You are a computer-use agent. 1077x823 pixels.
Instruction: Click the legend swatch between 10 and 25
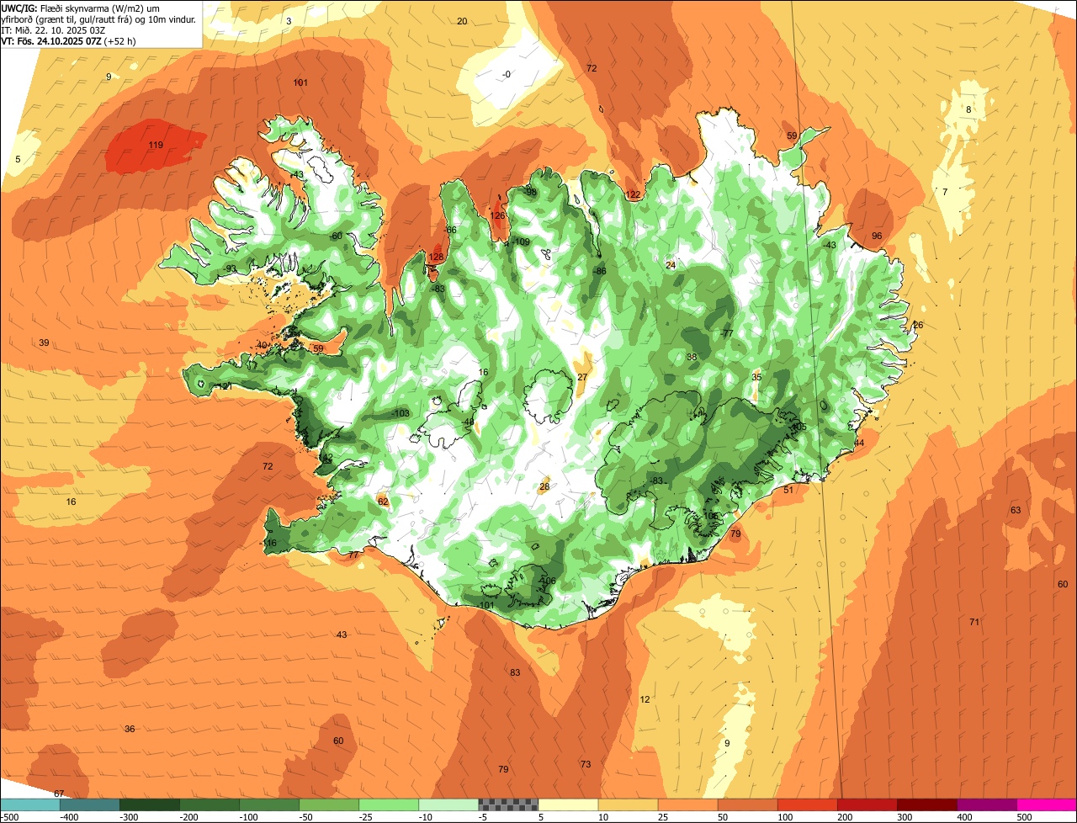click(628, 804)
